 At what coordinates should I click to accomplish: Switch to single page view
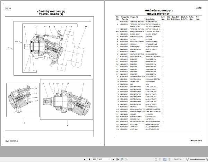click(x=156, y=159)
